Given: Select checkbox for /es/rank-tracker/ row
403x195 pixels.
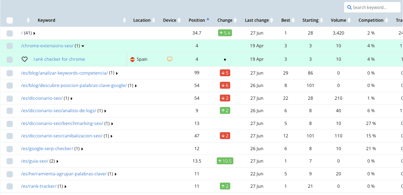Looking at the screenshot, I should 9,186.
